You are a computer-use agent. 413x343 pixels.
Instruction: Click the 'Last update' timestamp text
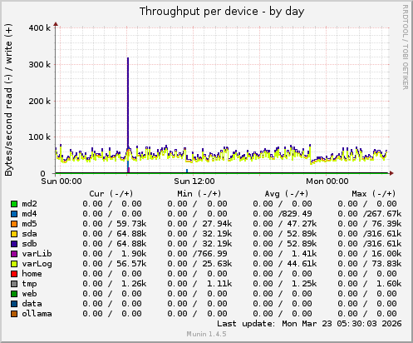pos(309,324)
